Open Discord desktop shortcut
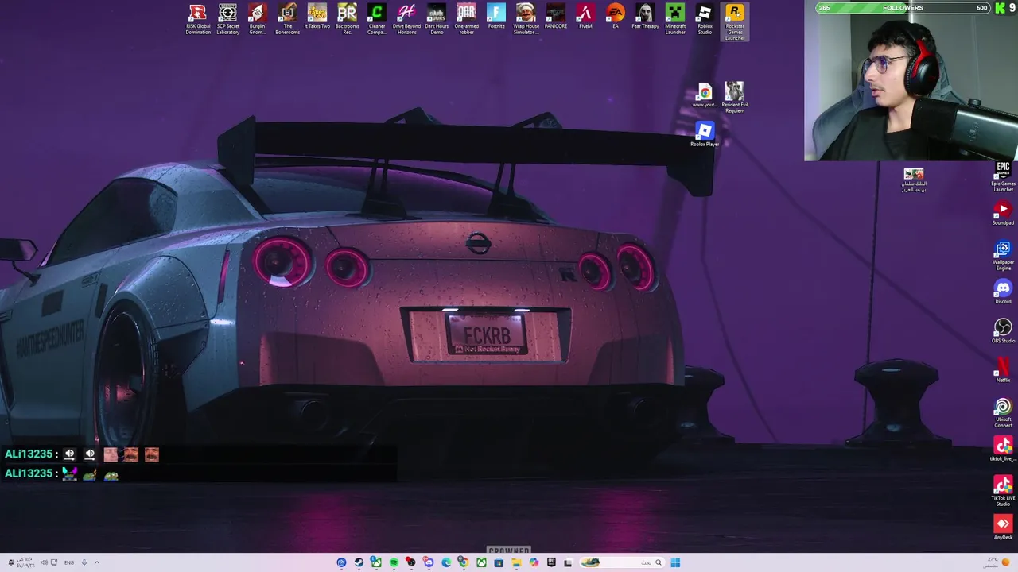Screen dimensions: 1018x572 pyautogui.click(x=1003, y=292)
